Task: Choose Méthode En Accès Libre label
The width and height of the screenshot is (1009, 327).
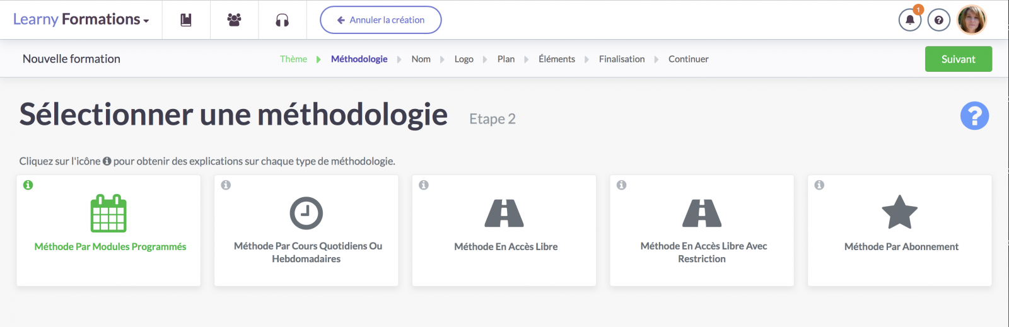Action: tap(506, 247)
